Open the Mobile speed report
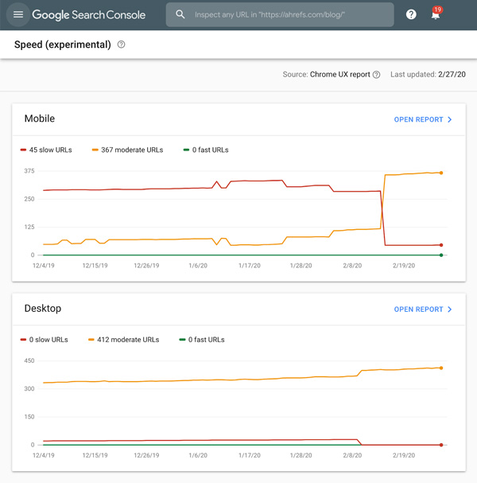The height and width of the screenshot is (483, 477). 422,119
